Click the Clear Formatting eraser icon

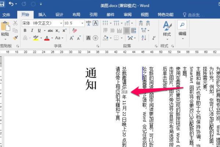click(x=75, y=31)
